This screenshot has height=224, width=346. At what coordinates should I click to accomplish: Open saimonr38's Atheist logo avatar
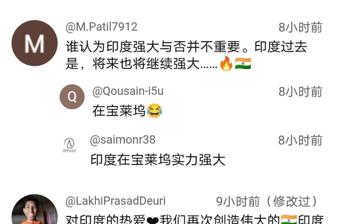coord(69,145)
